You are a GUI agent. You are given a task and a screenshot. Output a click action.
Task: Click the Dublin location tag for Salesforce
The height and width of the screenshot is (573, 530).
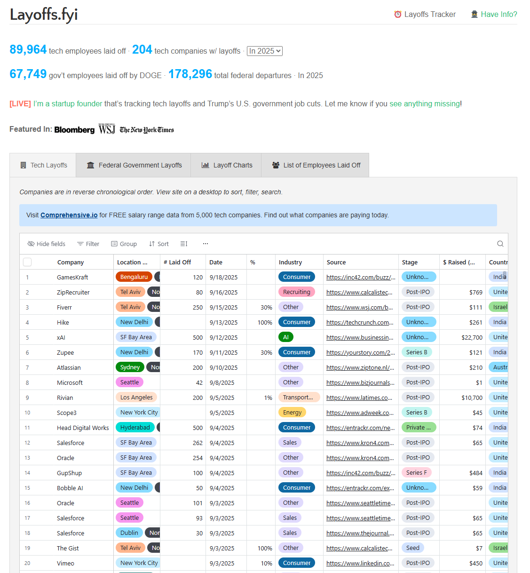[129, 533]
